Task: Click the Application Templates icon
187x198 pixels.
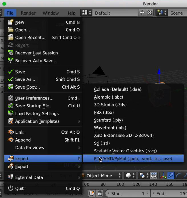Action: coord(11,121)
